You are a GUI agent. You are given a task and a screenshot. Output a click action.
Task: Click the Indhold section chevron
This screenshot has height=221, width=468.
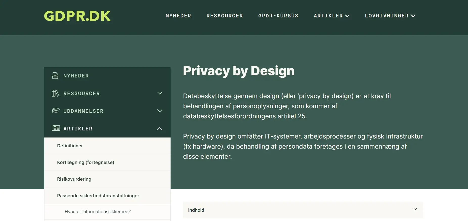[x=415, y=209]
